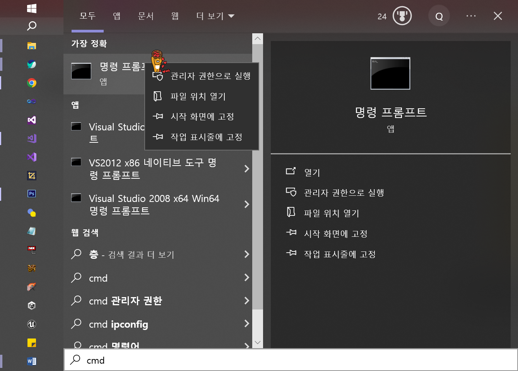Open the yellow crop capture tool icon

pos(32,176)
